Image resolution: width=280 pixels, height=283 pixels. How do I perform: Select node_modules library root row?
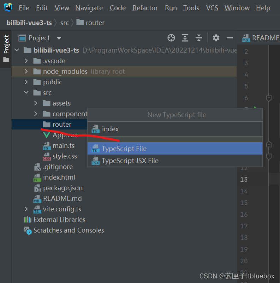[124, 71]
